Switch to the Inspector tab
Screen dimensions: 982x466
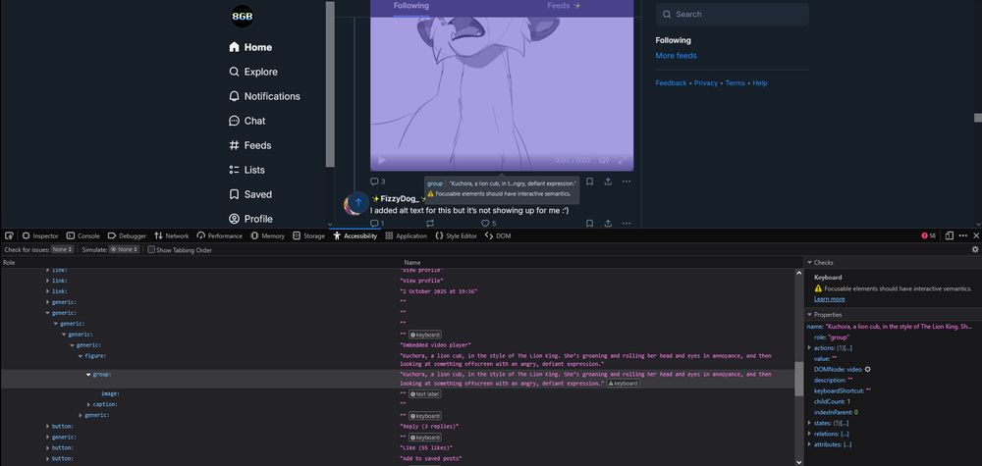pos(40,235)
